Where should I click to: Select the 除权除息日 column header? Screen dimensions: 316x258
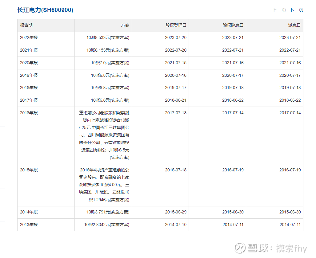pyautogui.click(x=233, y=25)
